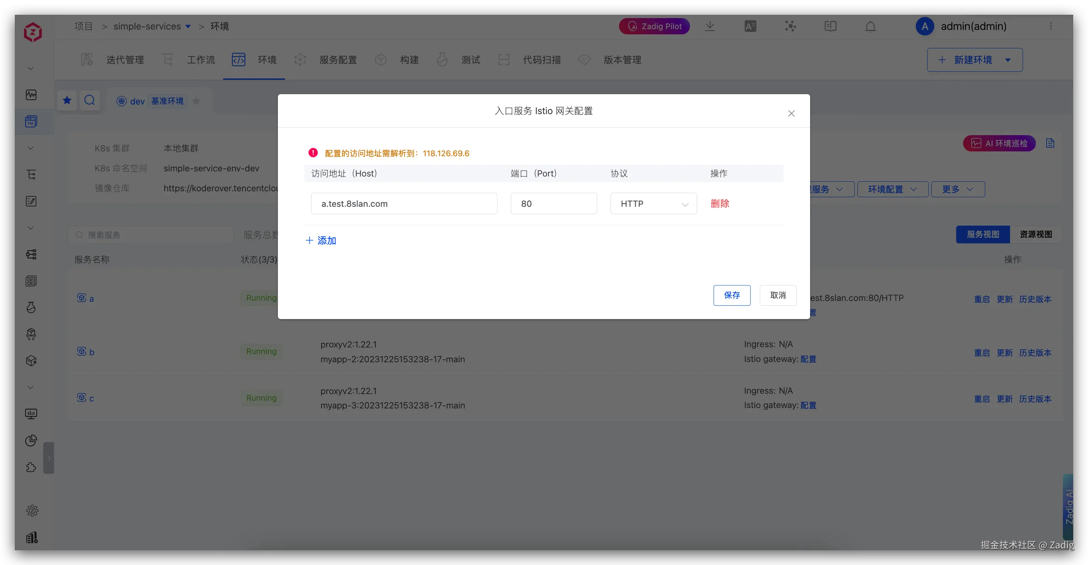Click 添加 to add a gateway row
The image size is (1088, 565).
click(x=321, y=241)
